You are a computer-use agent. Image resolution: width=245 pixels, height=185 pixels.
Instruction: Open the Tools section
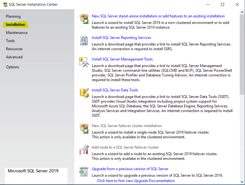[10, 41]
